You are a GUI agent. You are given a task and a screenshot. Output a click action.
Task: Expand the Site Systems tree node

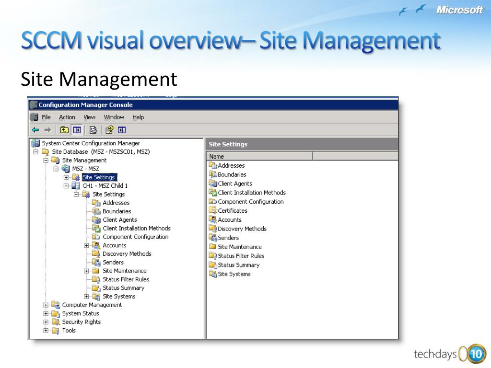(86, 297)
